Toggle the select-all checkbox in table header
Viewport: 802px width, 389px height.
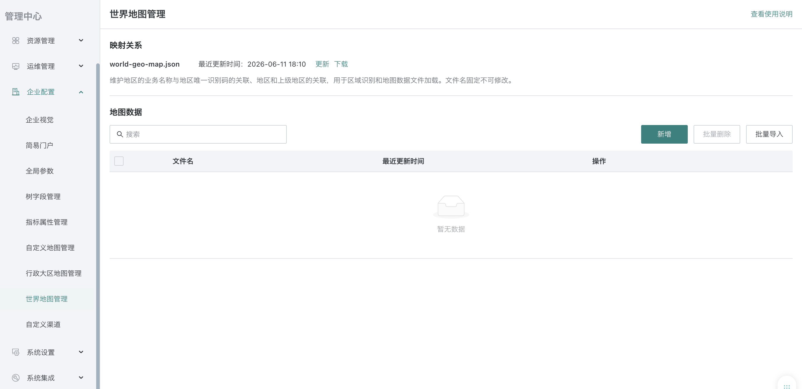tap(119, 161)
